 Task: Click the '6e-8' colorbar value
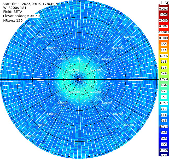164,115
